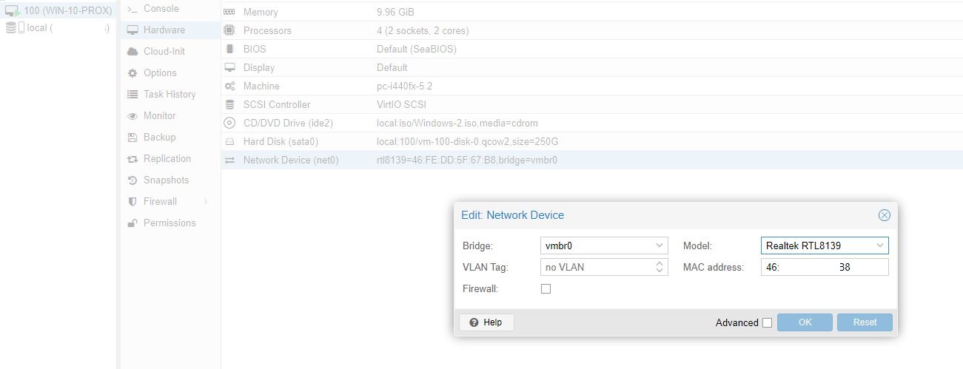963x369 pixels.
Task: Click the CD/DVD Drive disc icon
Action: [x=229, y=123]
